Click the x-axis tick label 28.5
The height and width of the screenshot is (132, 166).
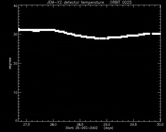pyautogui.click(x=80, y=125)
